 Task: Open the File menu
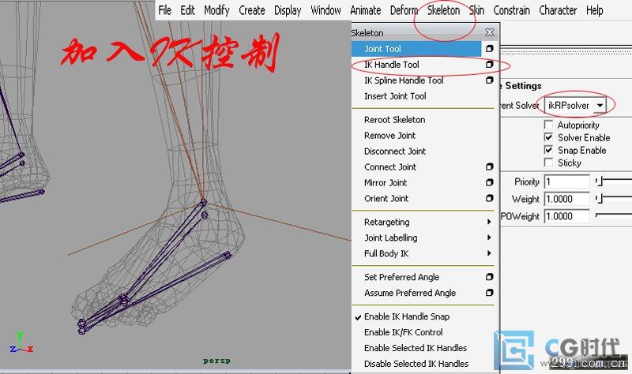point(164,10)
